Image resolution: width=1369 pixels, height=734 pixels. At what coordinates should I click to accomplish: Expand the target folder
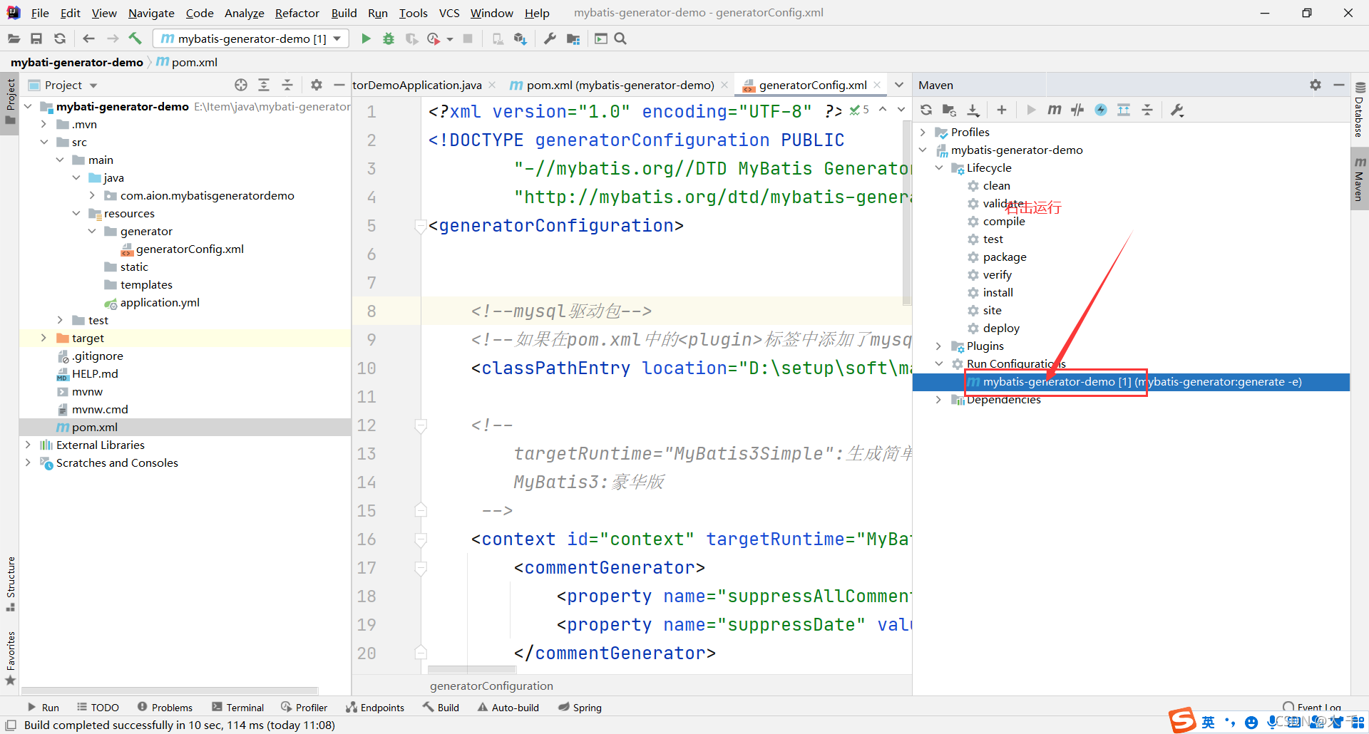pyautogui.click(x=43, y=338)
